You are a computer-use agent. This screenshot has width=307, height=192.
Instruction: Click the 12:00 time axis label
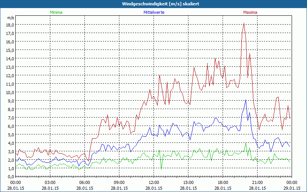click(154, 182)
